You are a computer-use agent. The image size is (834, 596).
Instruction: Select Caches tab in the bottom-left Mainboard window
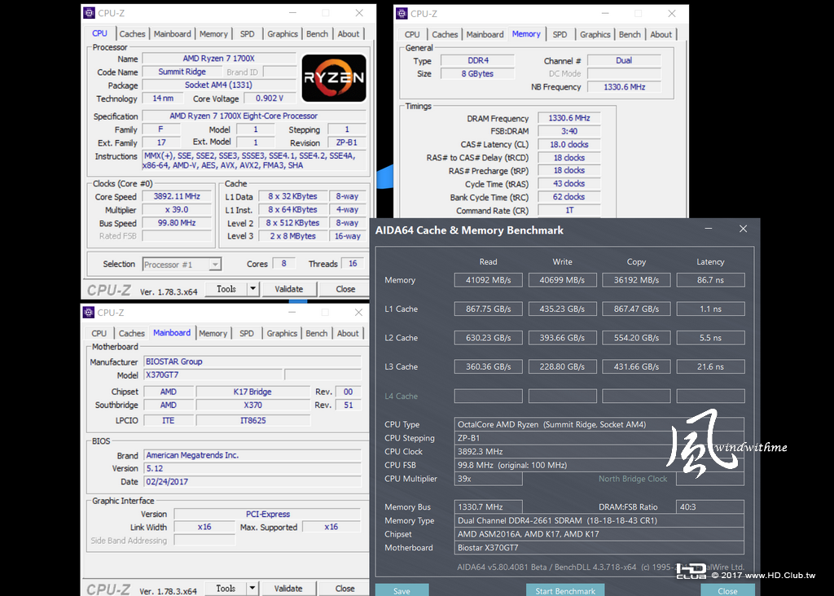[131, 333]
